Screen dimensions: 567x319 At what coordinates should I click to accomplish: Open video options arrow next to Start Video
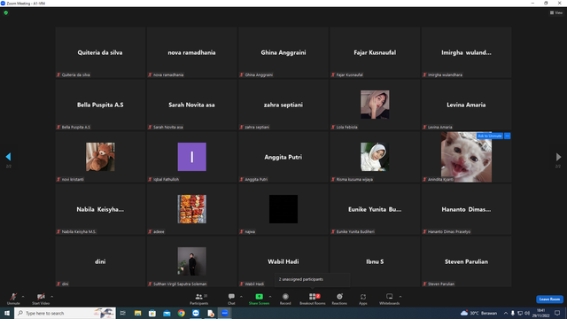(x=52, y=297)
